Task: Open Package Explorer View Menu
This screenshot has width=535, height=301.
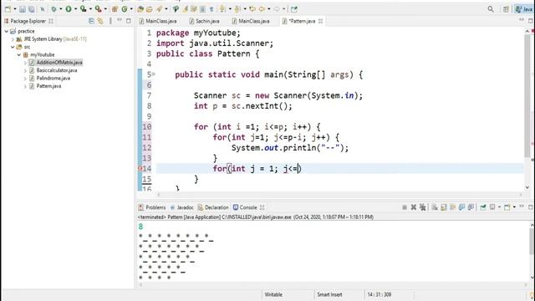Action: 110,21
